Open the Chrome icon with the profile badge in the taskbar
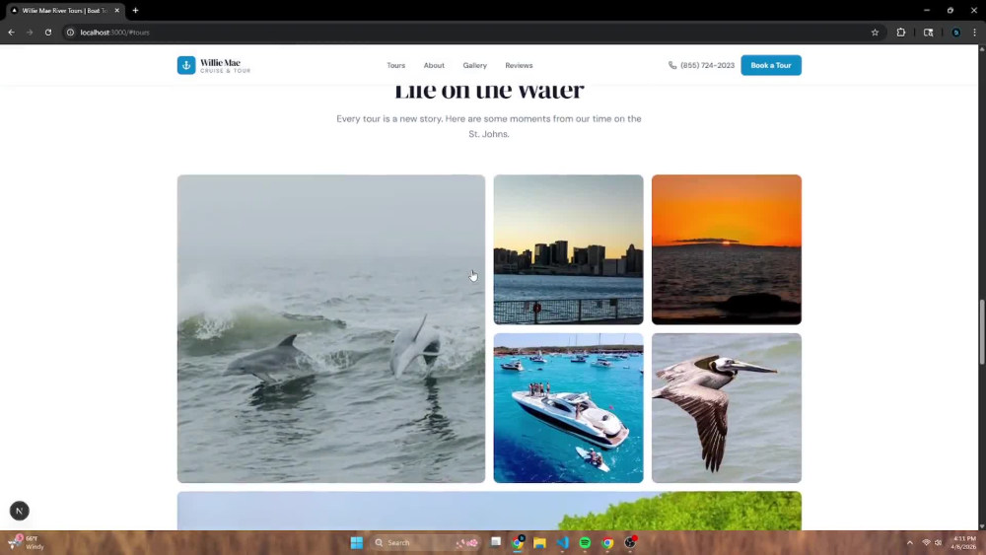The width and height of the screenshot is (986, 555). (x=518, y=542)
